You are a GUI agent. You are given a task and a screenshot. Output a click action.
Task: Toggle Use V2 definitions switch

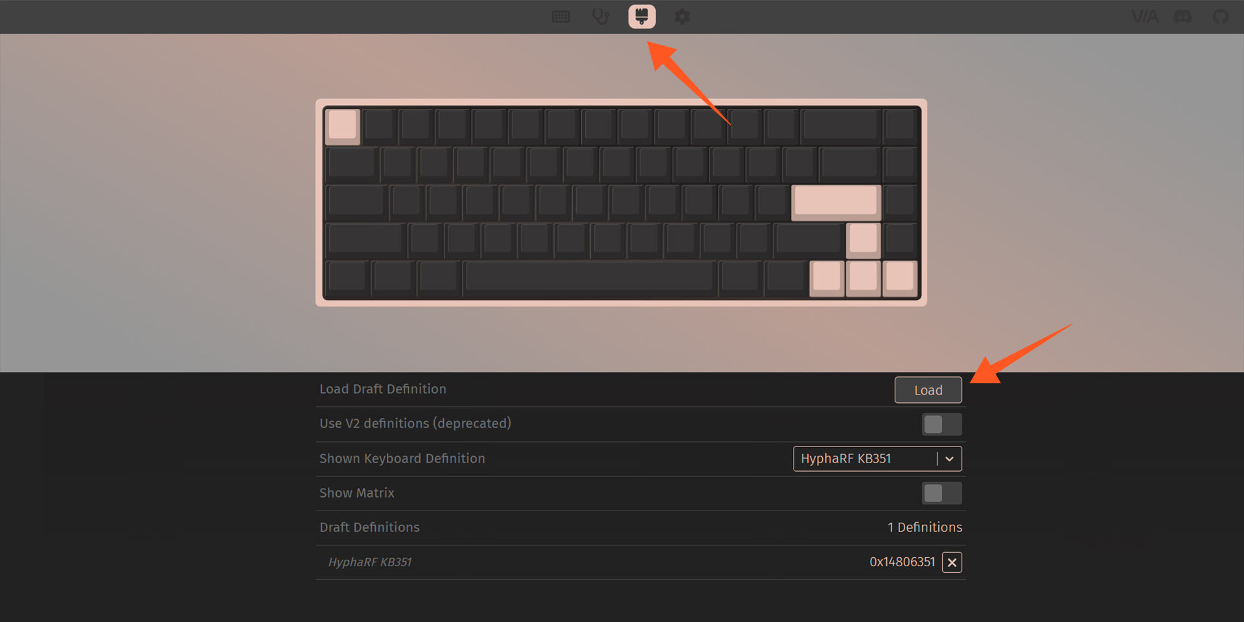[x=941, y=424]
